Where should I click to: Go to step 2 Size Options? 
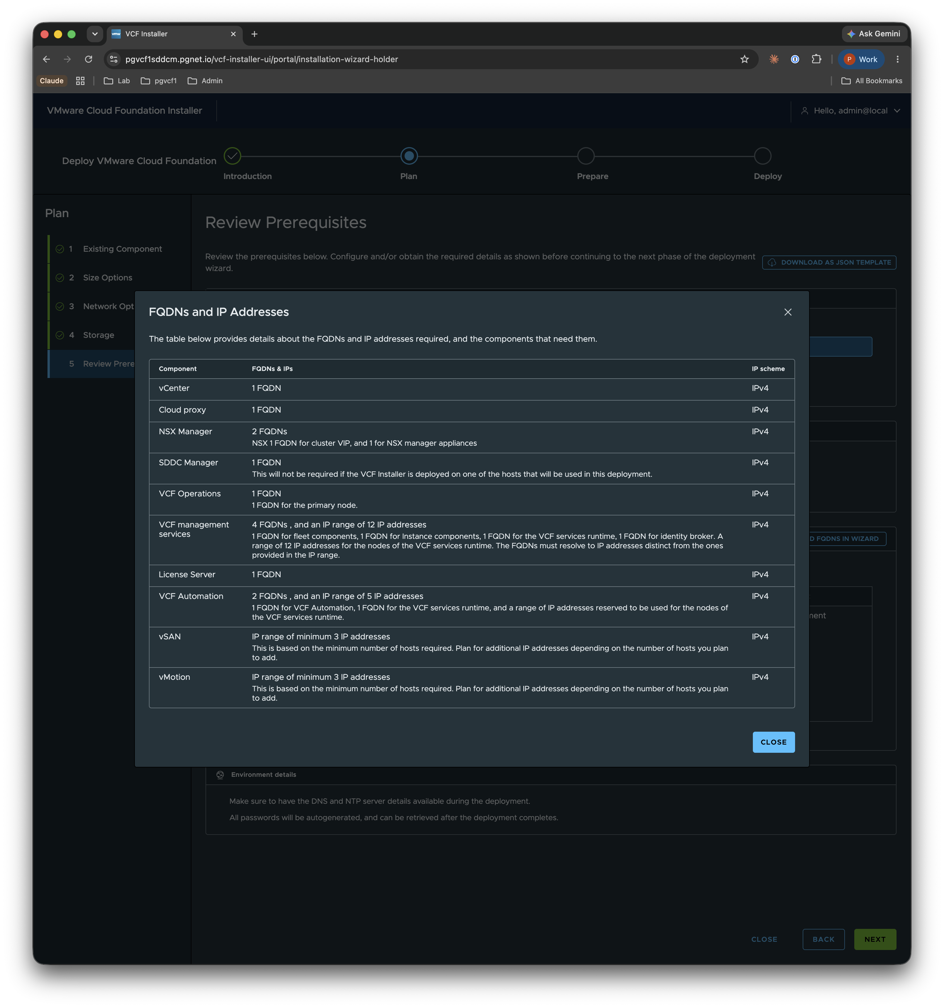119,277
